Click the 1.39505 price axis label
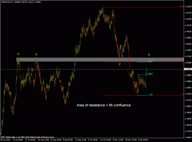 (x=188, y=38)
